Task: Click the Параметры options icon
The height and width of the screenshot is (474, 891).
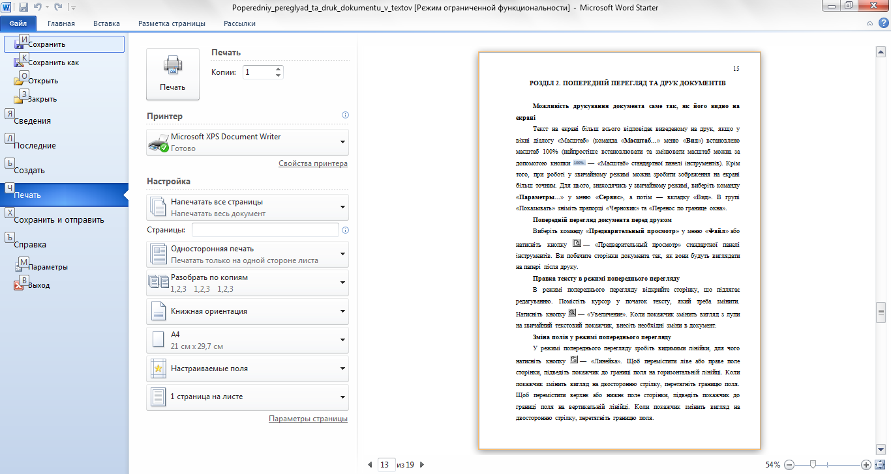Action: point(18,267)
